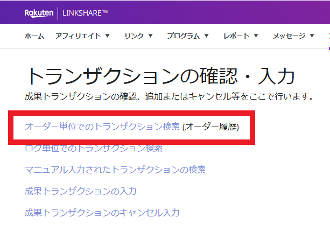Expand the arrow next to アフィリエイト
330x238 pixels.
(107, 36)
